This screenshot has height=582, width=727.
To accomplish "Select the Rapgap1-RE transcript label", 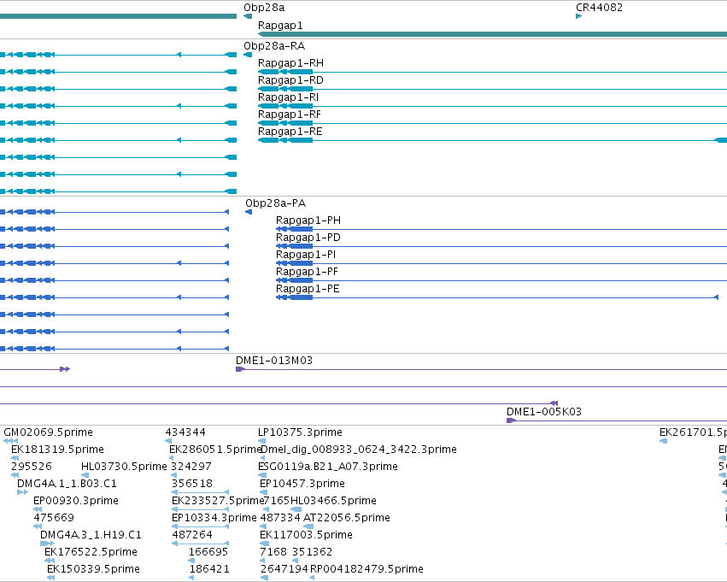I will coord(290,132).
